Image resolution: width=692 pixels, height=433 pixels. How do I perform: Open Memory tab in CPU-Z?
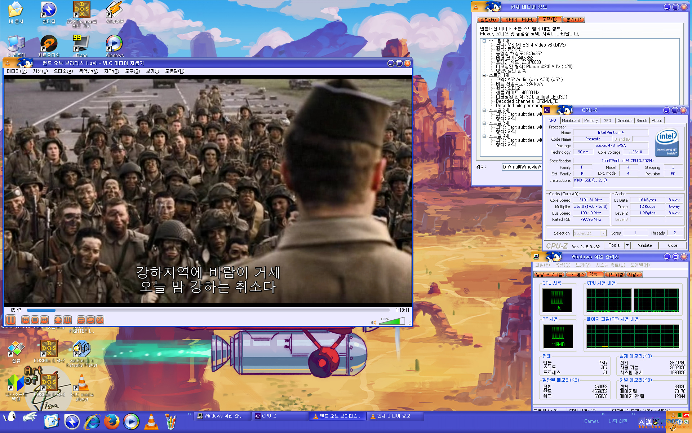click(x=591, y=121)
